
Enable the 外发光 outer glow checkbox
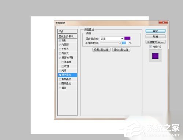click(60, 49)
